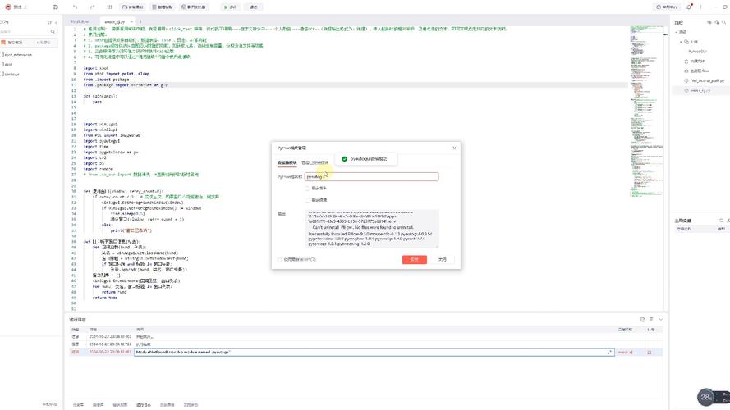Toggle the checkbox at the dialog's bottom left

tap(281, 260)
